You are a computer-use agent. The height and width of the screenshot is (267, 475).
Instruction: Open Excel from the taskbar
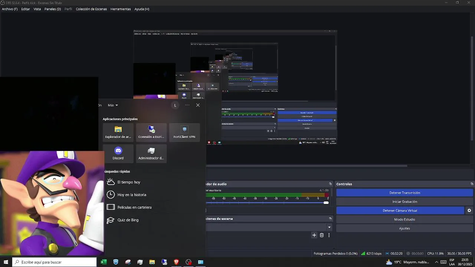pos(104,262)
